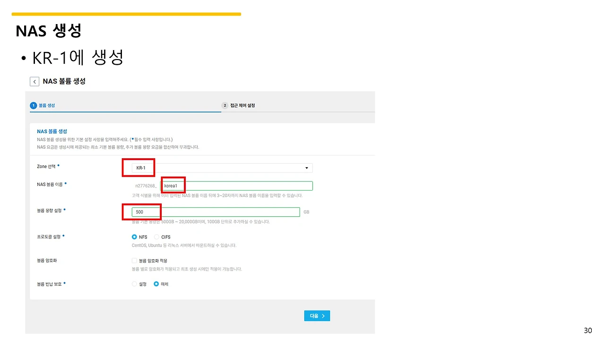Click the back arrow icon beside NAS 볼륨 생성

(35, 82)
